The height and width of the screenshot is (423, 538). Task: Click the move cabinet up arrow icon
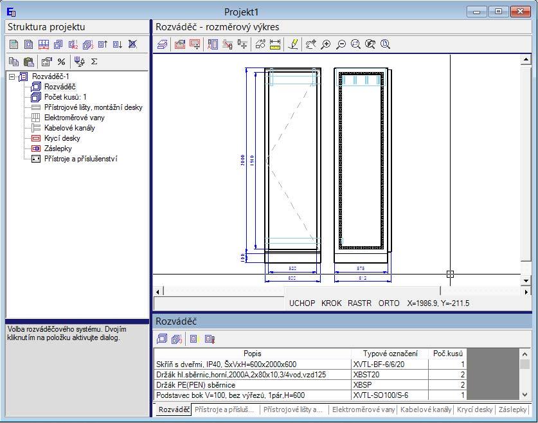click(x=103, y=44)
